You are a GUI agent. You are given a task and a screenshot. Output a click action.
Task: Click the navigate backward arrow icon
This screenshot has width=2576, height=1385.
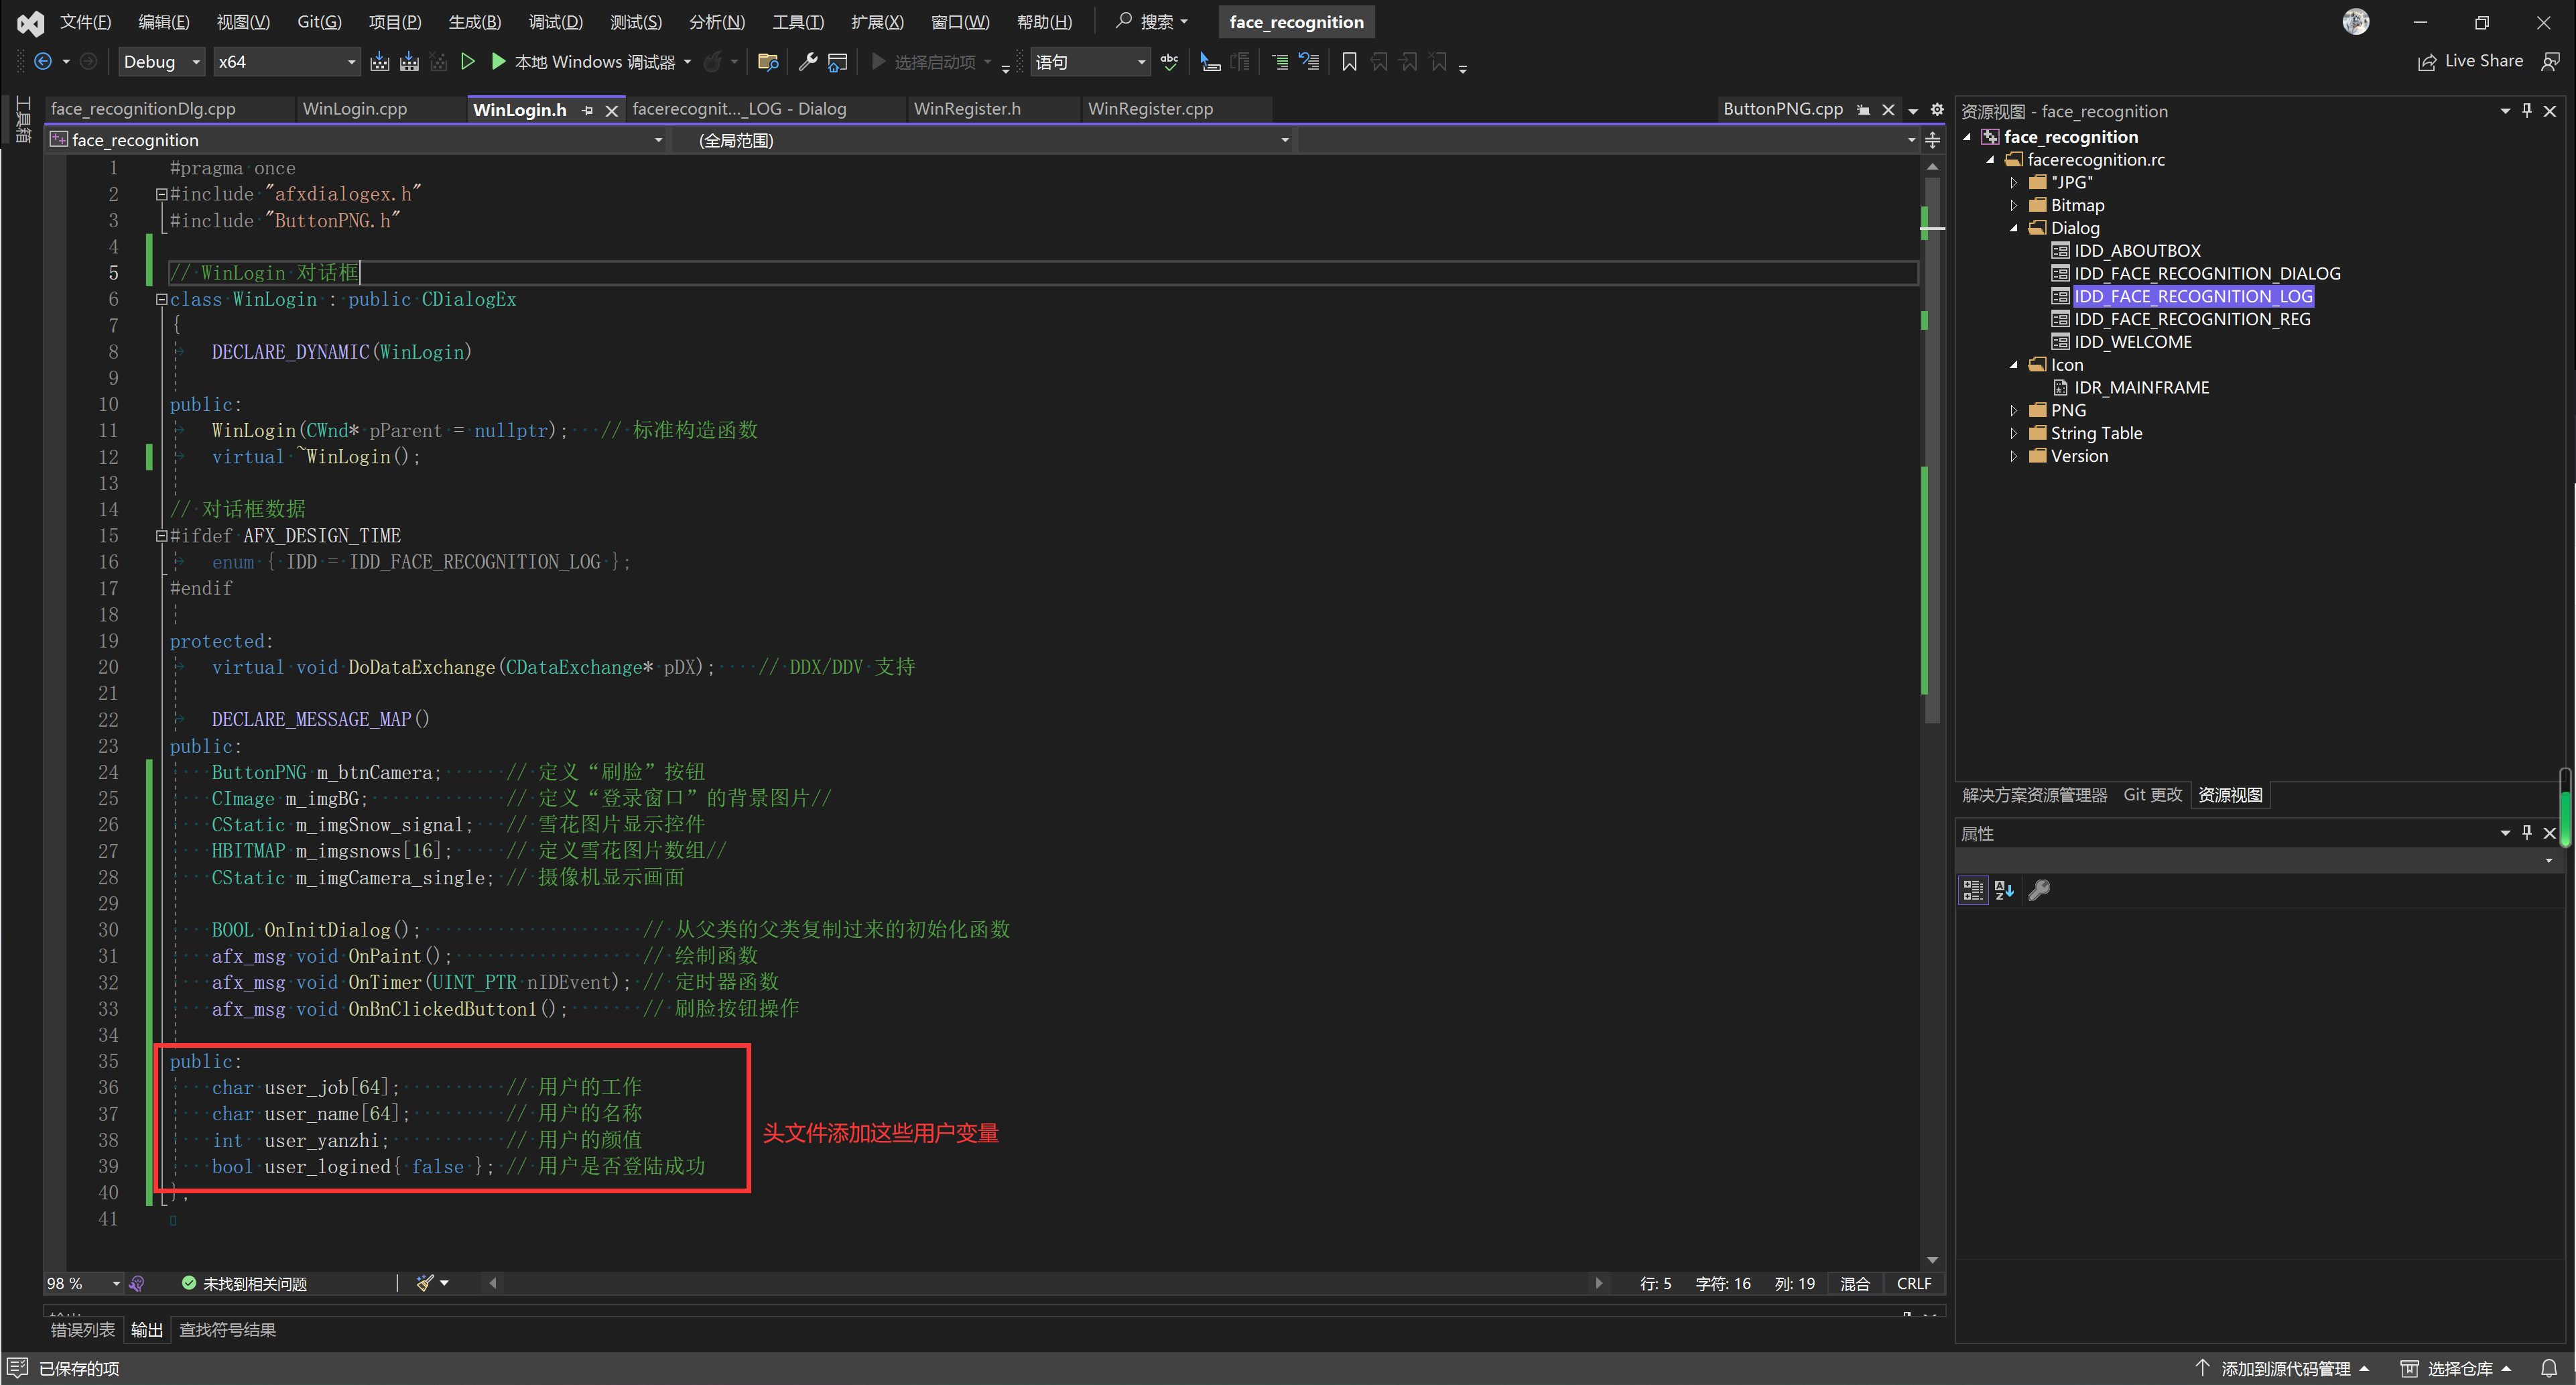tap(43, 62)
